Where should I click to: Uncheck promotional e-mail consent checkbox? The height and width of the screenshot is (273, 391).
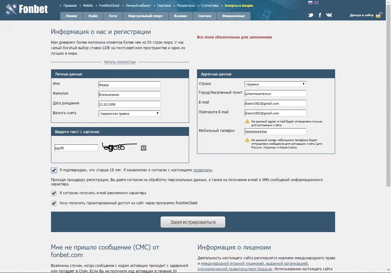(x=54, y=193)
